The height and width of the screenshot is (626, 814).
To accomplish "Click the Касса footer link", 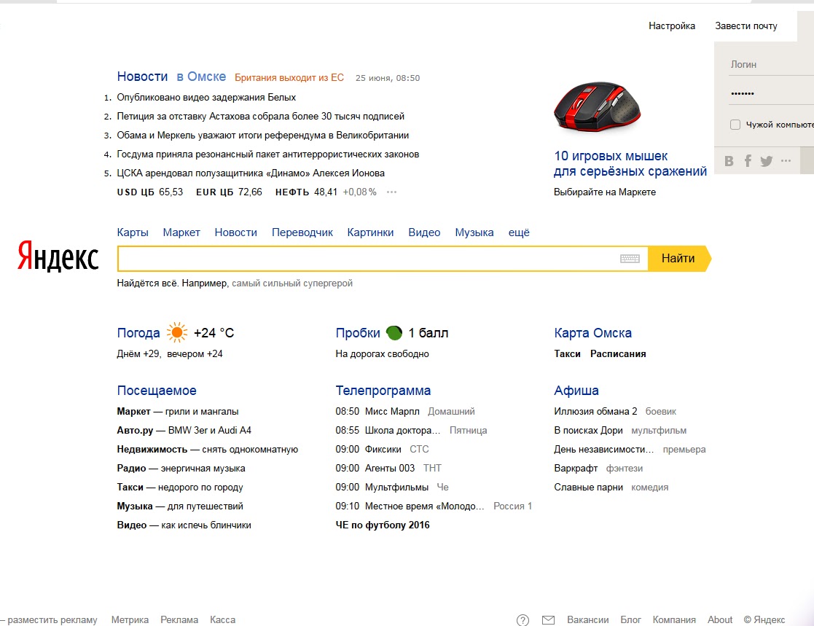I will (x=223, y=619).
